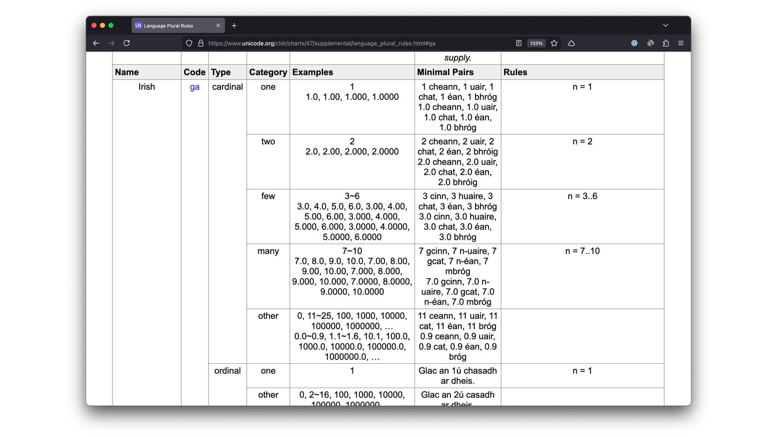
Task: Select the Language Plural Rules tab
Action: tap(178, 25)
